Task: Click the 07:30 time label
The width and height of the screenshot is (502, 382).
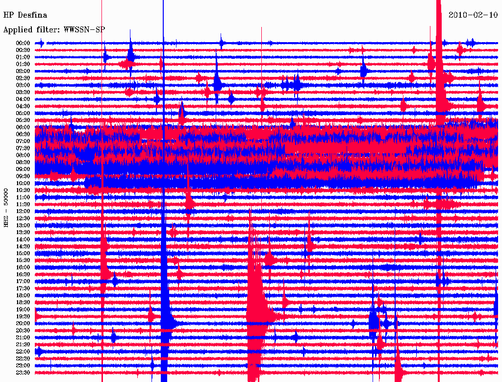Action: click(x=23, y=148)
